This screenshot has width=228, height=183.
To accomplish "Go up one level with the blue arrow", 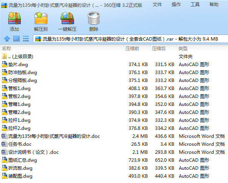I will coord(7,39).
